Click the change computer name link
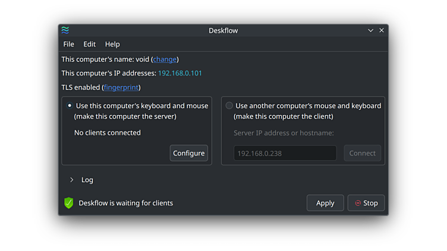Screen dimensions: 447x251 [165, 59]
